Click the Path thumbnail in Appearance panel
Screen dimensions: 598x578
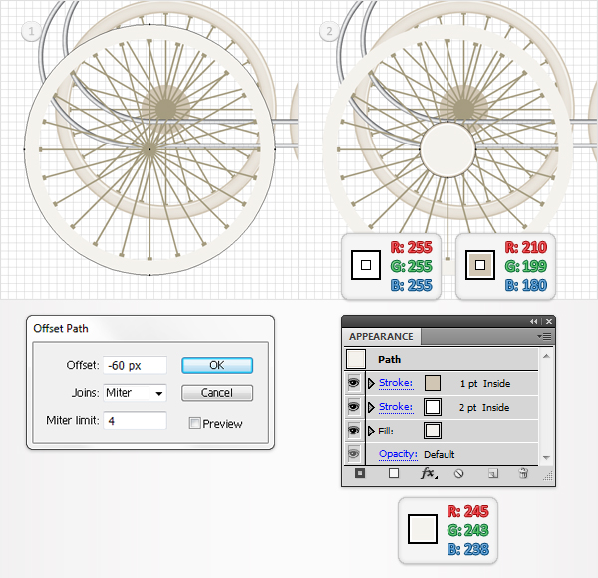click(x=355, y=359)
